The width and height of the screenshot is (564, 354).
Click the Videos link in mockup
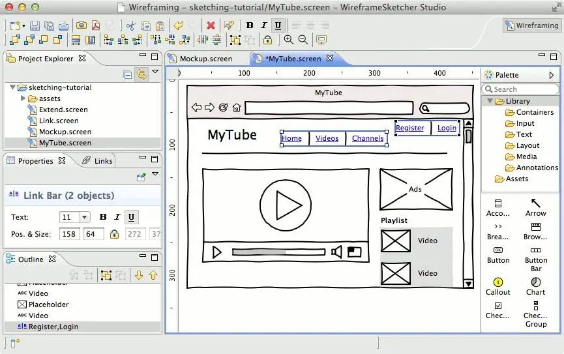[327, 138]
